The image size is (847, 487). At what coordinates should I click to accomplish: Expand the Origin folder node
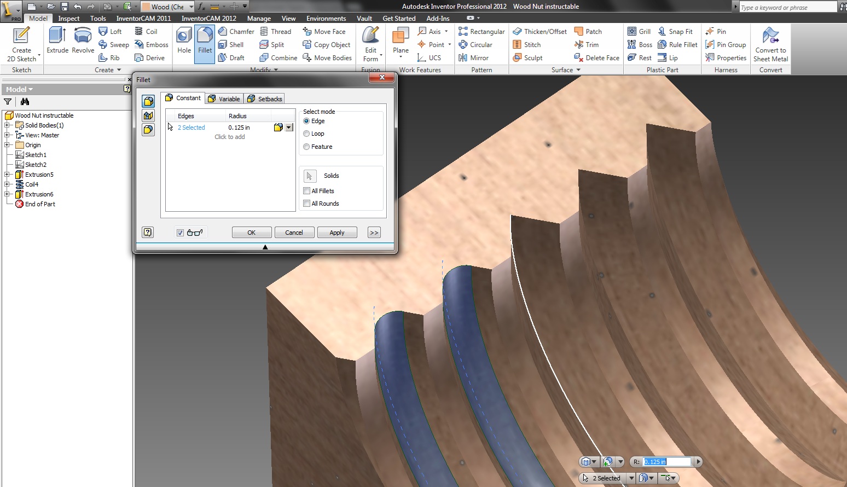tap(7, 145)
